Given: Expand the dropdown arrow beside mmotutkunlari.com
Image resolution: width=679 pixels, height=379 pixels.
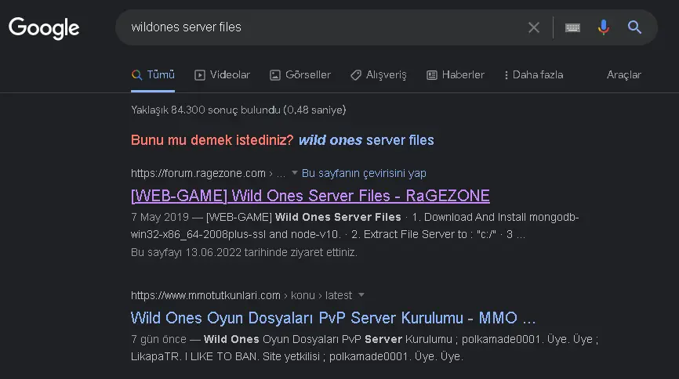Looking at the screenshot, I should [361, 295].
